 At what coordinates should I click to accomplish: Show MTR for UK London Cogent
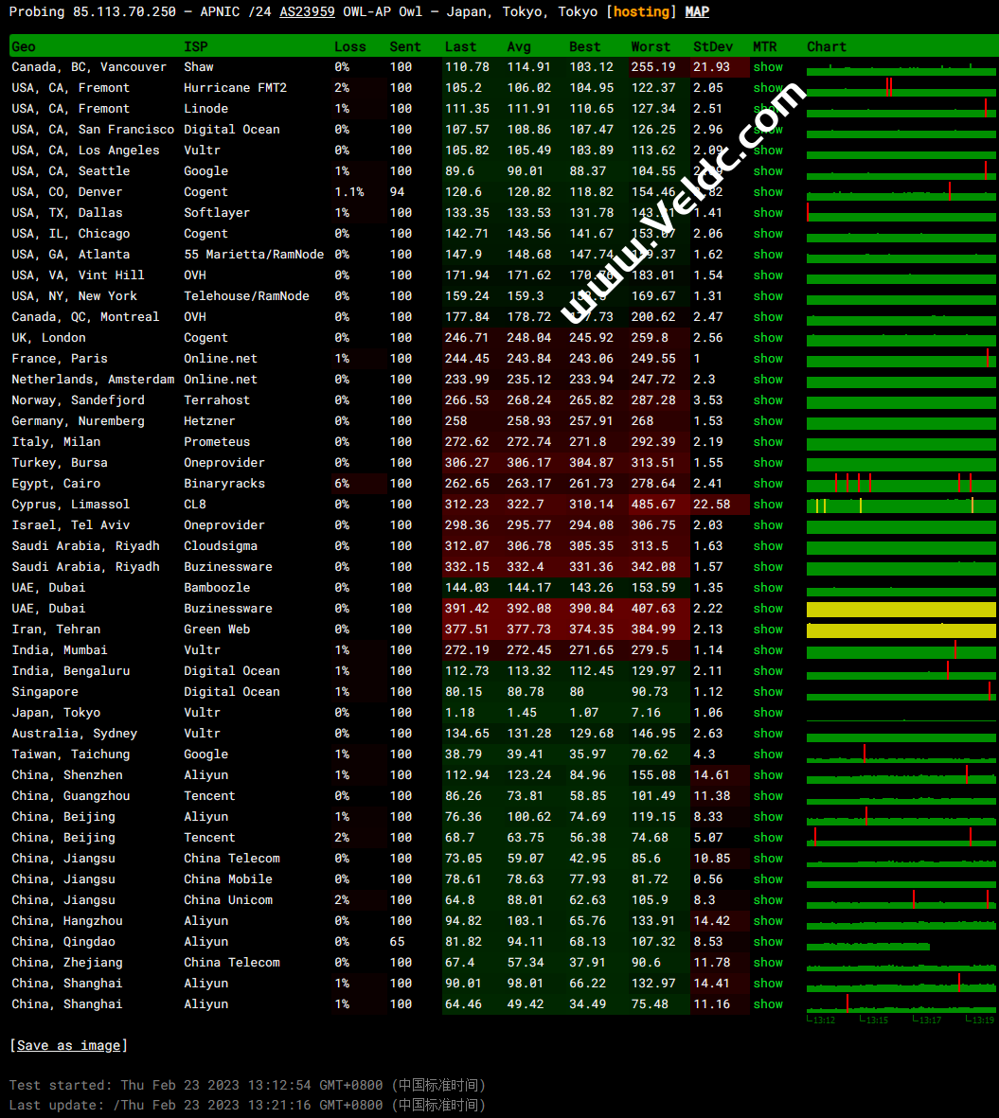click(768, 338)
